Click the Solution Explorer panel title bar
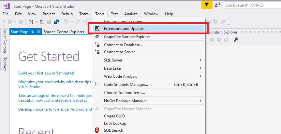This screenshot has width=281, height=134. click(244, 32)
